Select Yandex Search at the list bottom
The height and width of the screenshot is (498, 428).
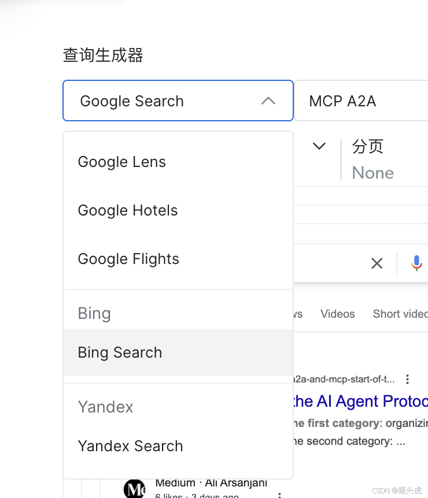point(130,446)
